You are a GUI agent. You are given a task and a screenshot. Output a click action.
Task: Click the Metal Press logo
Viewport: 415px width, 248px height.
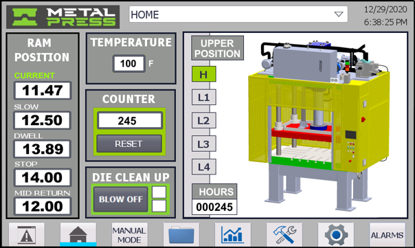pos(63,17)
